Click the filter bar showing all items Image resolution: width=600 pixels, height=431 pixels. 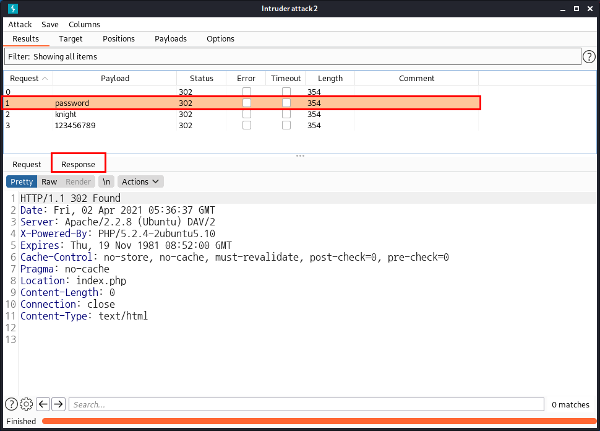293,57
